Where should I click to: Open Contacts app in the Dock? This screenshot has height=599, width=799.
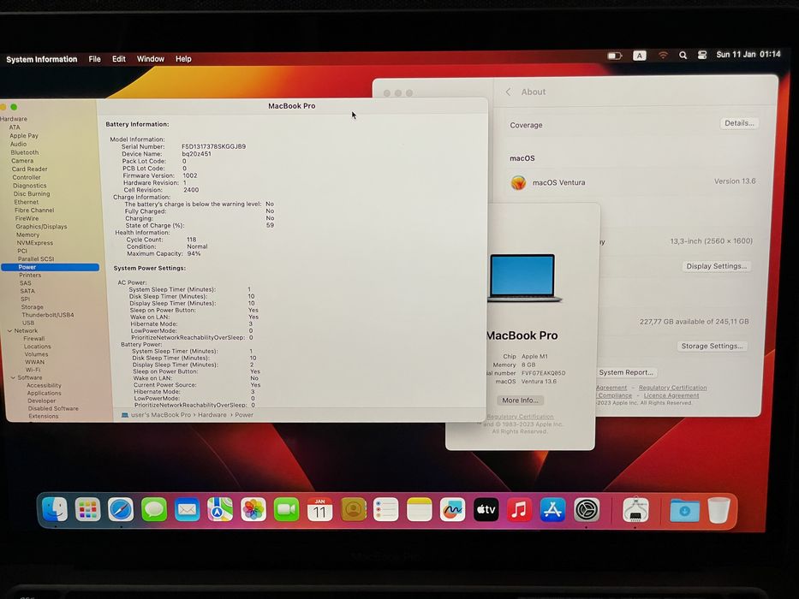pyautogui.click(x=353, y=509)
